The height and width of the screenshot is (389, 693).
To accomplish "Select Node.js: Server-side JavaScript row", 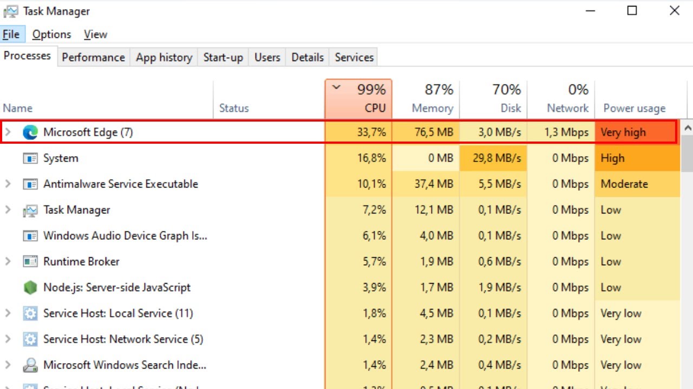I will click(340, 287).
